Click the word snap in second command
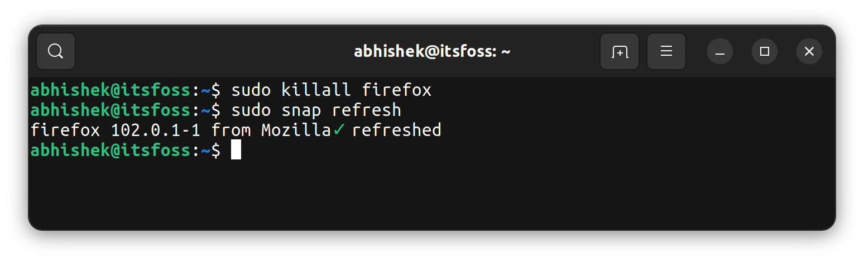Viewport: 864px width, 262px height. tap(301, 110)
